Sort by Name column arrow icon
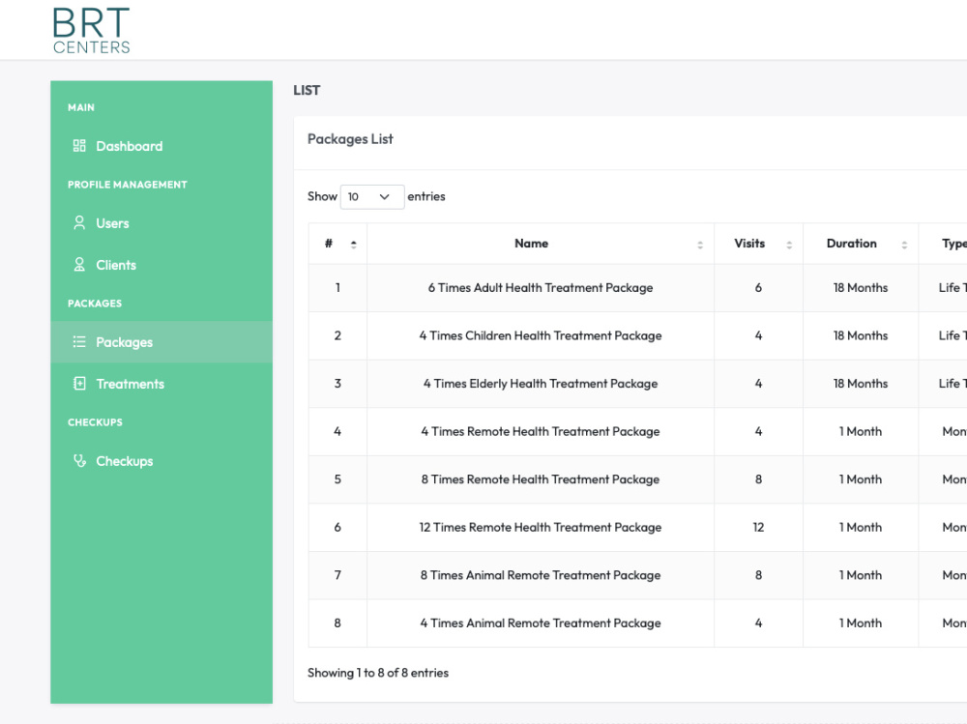 (x=700, y=245)
